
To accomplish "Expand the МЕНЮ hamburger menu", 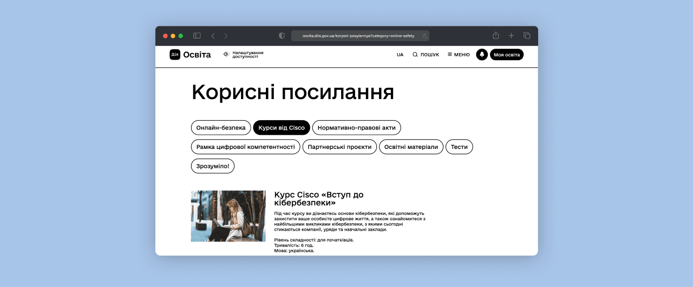I will (x=459, y=55).
